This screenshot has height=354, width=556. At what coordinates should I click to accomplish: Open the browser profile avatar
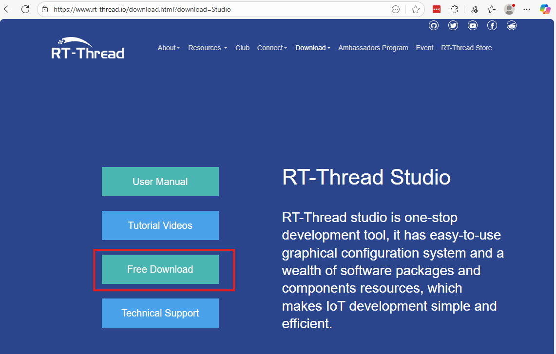(x=509, y=9)
